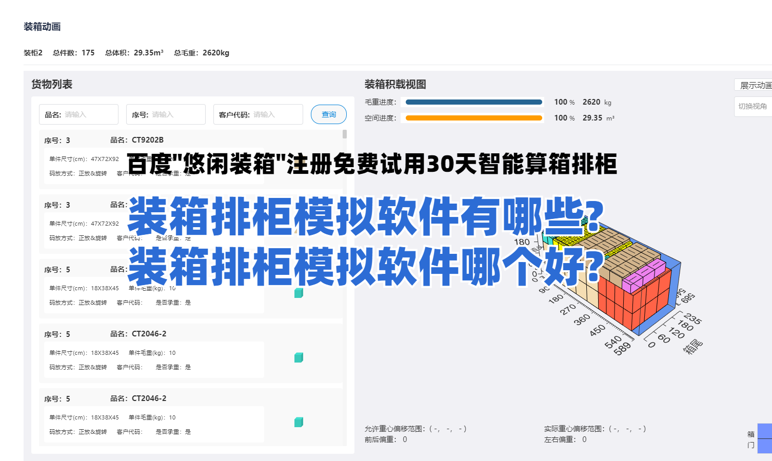Click the 品名 input field
Screen dimensions: 772x461
pyautogui.click(x=78, y=114)
